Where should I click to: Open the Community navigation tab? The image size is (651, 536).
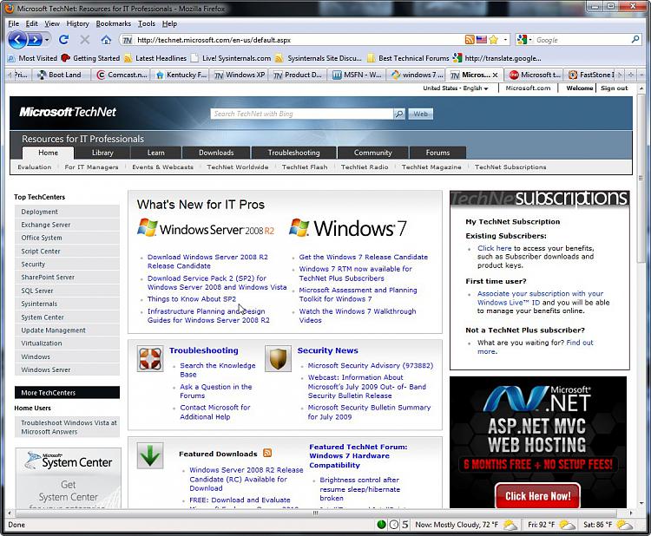coord(373,153)
